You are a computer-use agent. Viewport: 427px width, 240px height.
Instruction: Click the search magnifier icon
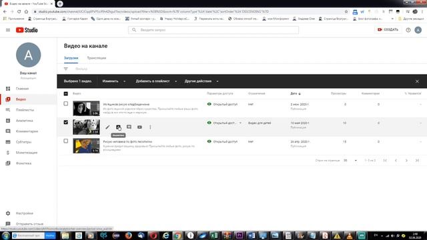click(x=134, y=30)
